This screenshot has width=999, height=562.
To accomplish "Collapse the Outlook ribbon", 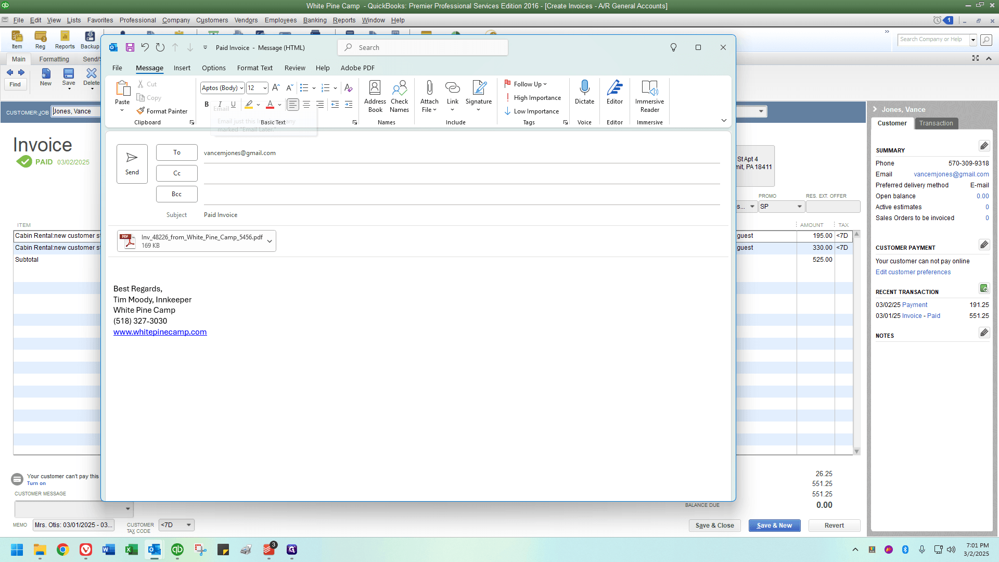I will click(724, 121).
